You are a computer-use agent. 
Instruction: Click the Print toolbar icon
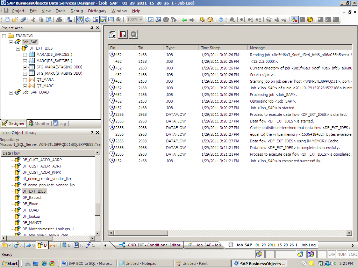[x=59, y=20]
